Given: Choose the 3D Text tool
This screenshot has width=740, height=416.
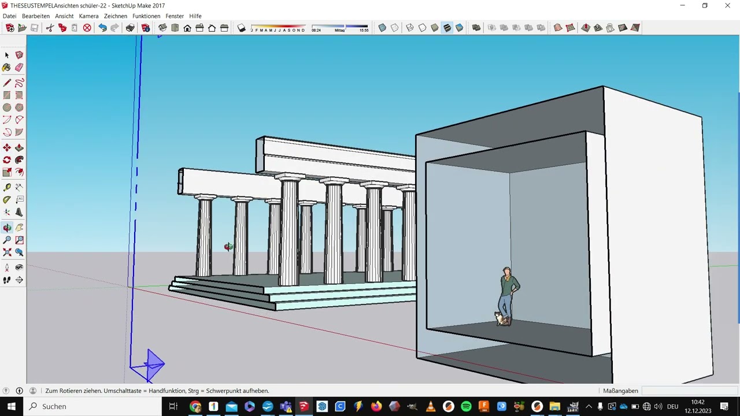Looking at the screenshot, I should pyautogui.click(x=19, y=212).
